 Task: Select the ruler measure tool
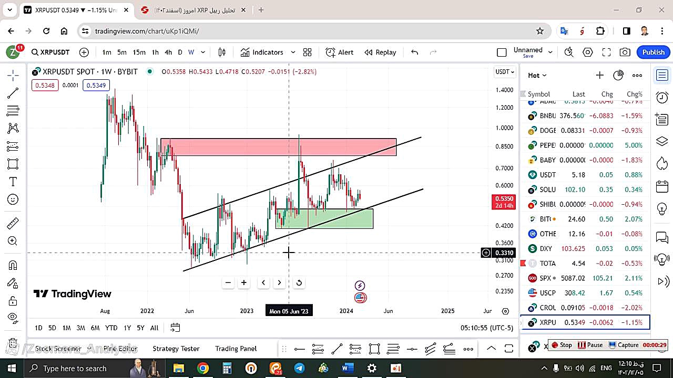[13, 224]
